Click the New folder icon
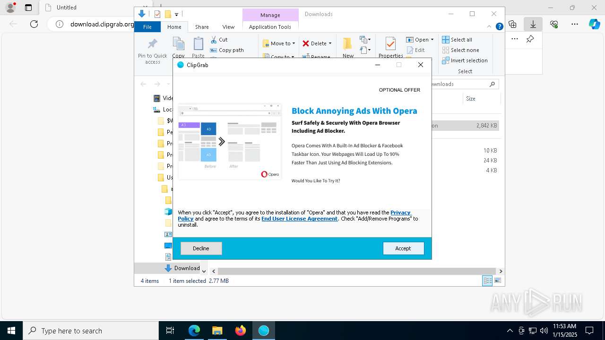The height and width of the screenshot is (340, 605). (348, 43)
